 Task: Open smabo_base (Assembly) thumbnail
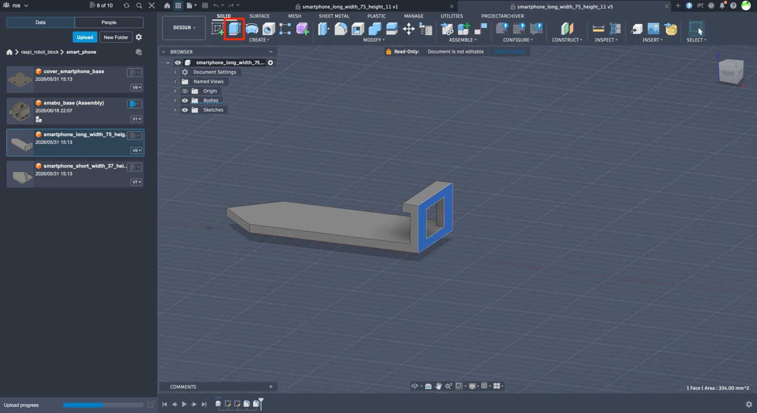click(20, 110)
